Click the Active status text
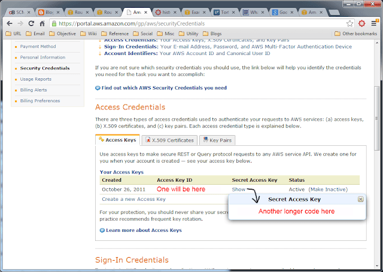Screen dimensions: 383x272 297,190
